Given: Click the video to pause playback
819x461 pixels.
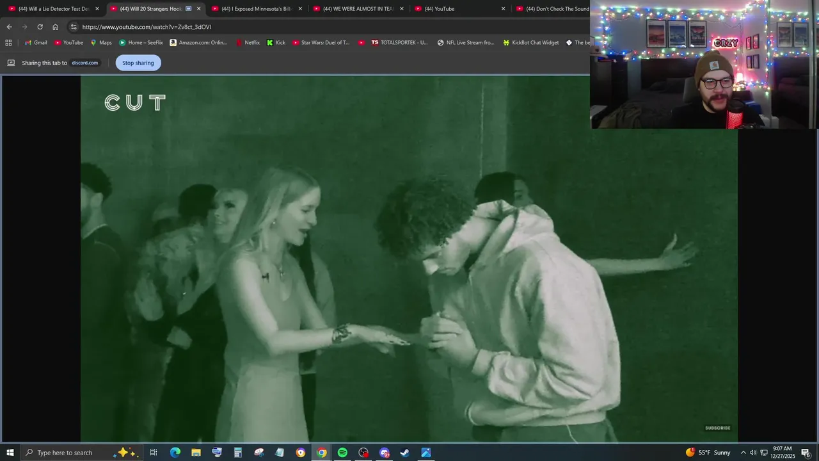Looking at the screenshot, I should [x=409, y=259].
